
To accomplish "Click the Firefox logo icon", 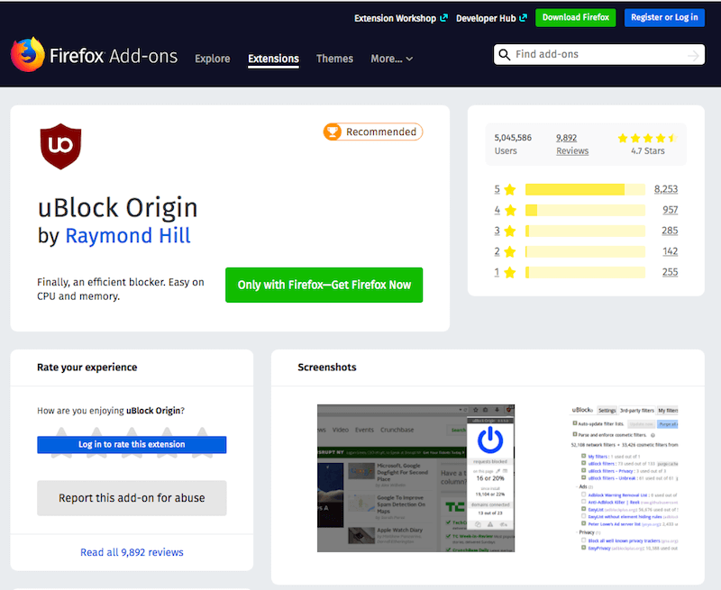I will click(x=28, y=55).
